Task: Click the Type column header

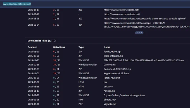Action: pos(81,47)
